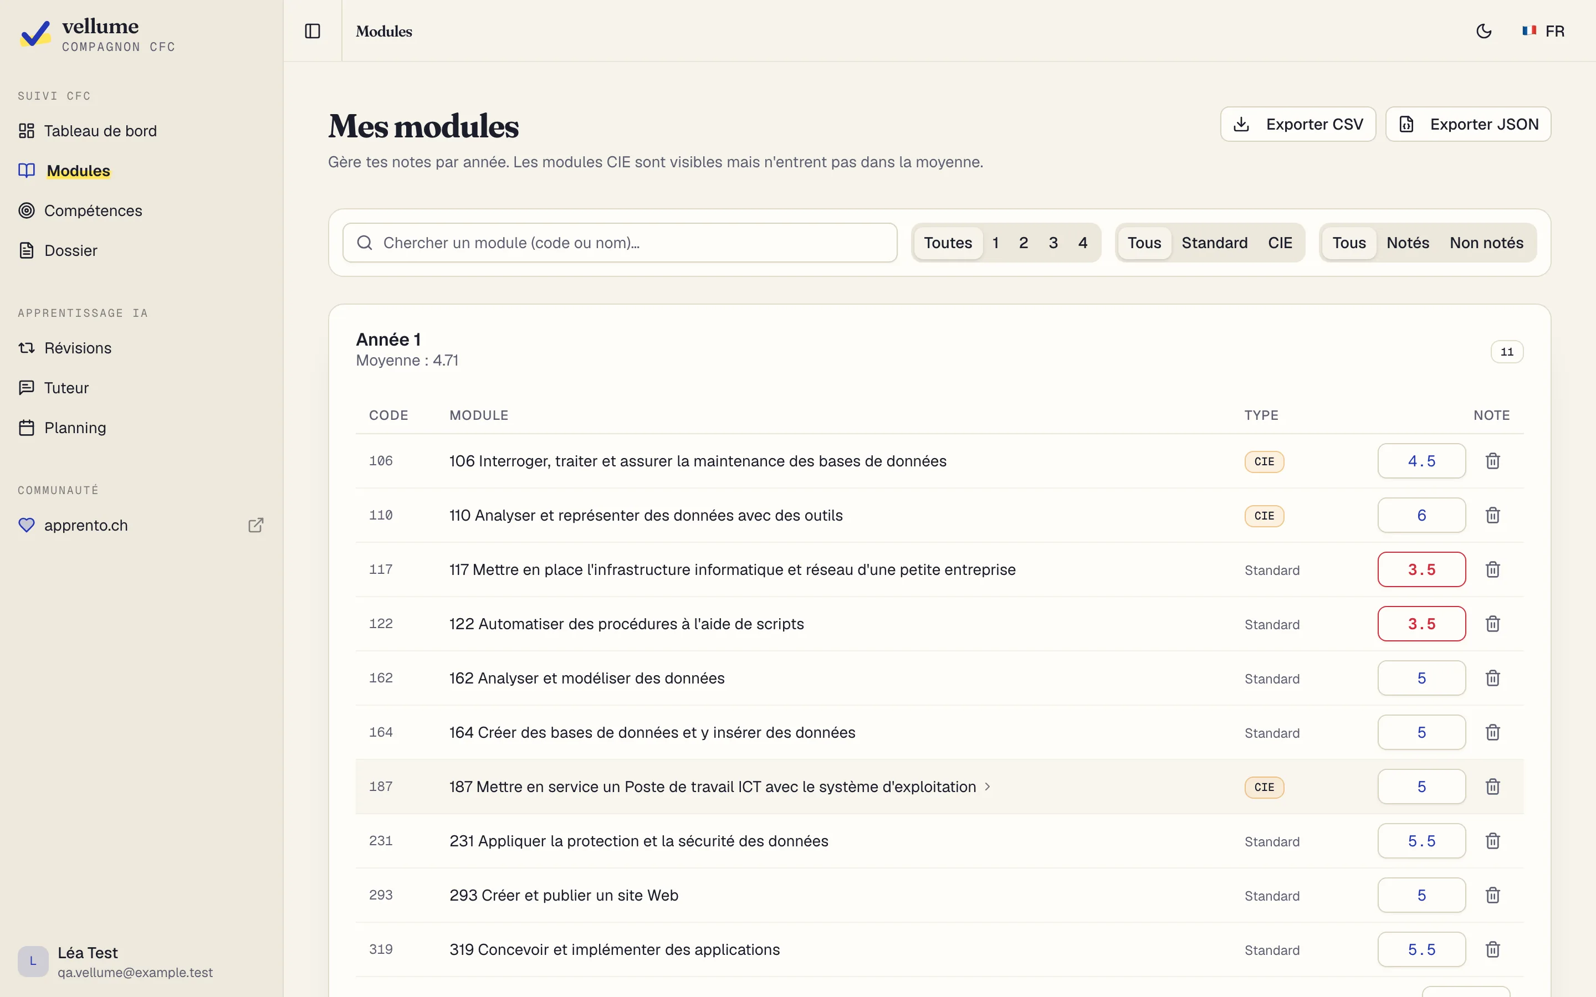Delete module 122 with trash icon
1596x997 pixels.
(x=1493, y=624)
